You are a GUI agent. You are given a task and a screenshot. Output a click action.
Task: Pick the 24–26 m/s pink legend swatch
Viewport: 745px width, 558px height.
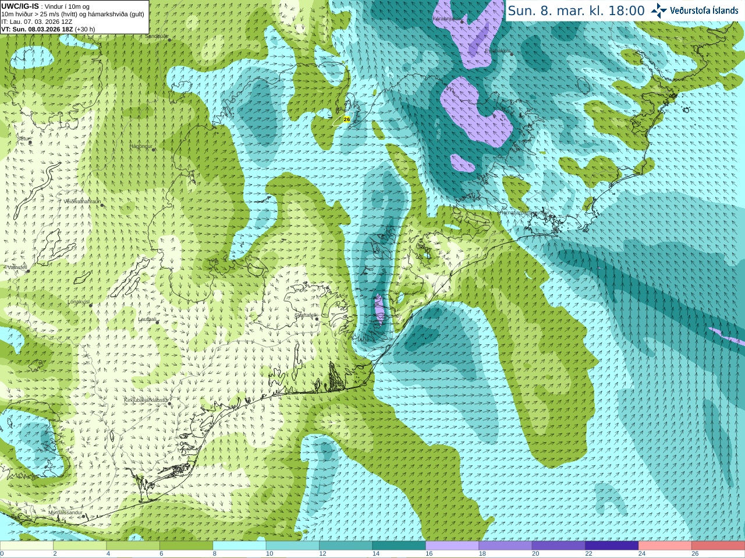(665, 546)
